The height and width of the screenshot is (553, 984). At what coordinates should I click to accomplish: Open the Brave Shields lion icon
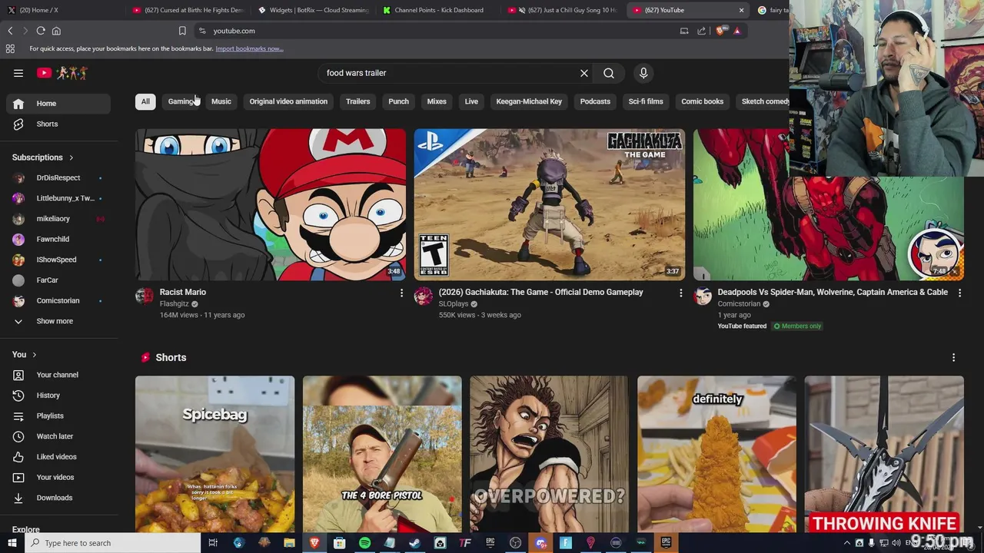pyautogui.click(x=720, y=31)
